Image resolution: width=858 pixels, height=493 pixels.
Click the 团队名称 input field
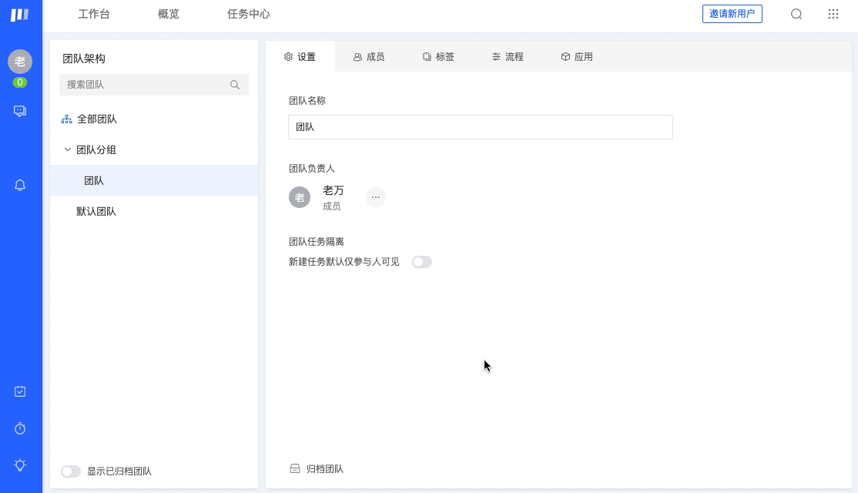[481, 127]
